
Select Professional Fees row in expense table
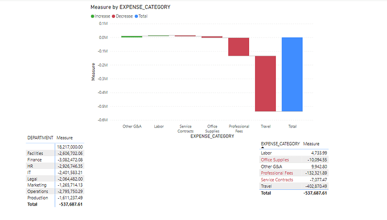coord(294,173)
